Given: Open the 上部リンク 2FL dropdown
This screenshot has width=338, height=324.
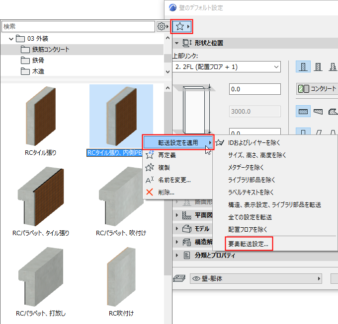Looking at the screenshot, I should (x=227, y=67).
